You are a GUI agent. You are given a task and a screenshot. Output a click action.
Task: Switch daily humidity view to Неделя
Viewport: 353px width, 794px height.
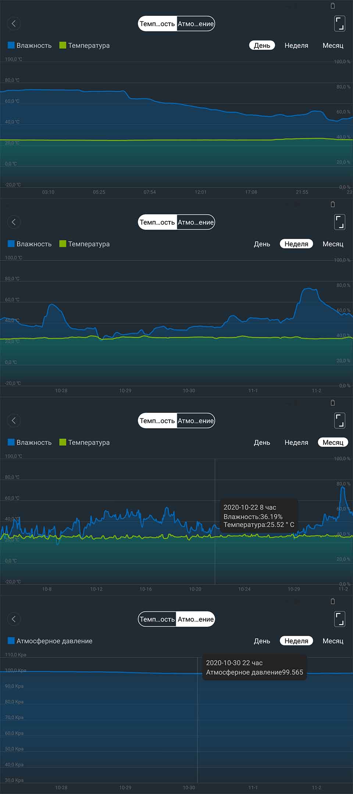[x=296, y=46]
